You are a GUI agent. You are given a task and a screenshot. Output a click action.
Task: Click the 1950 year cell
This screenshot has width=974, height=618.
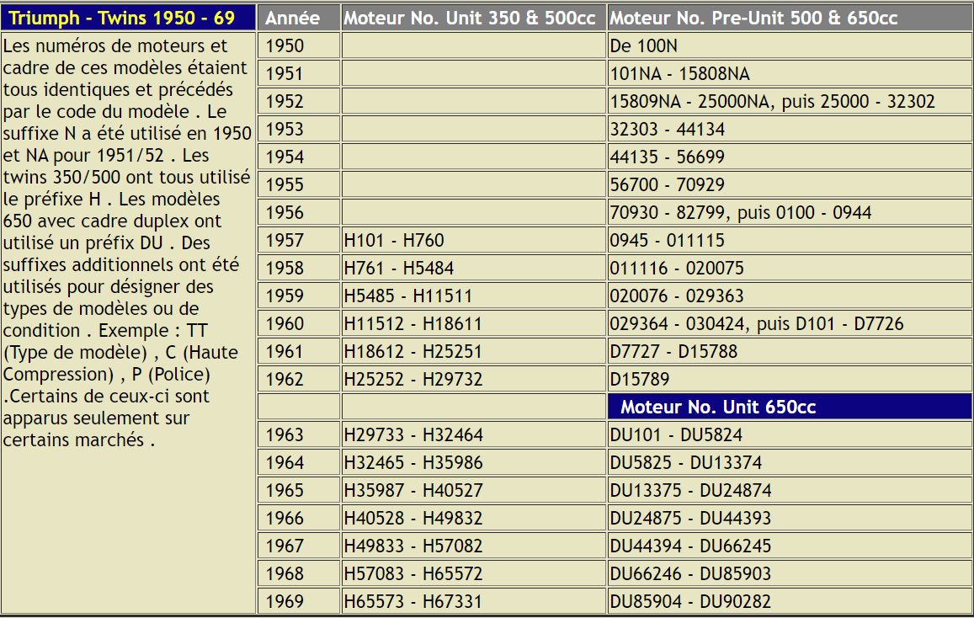[x=285, y=46]
